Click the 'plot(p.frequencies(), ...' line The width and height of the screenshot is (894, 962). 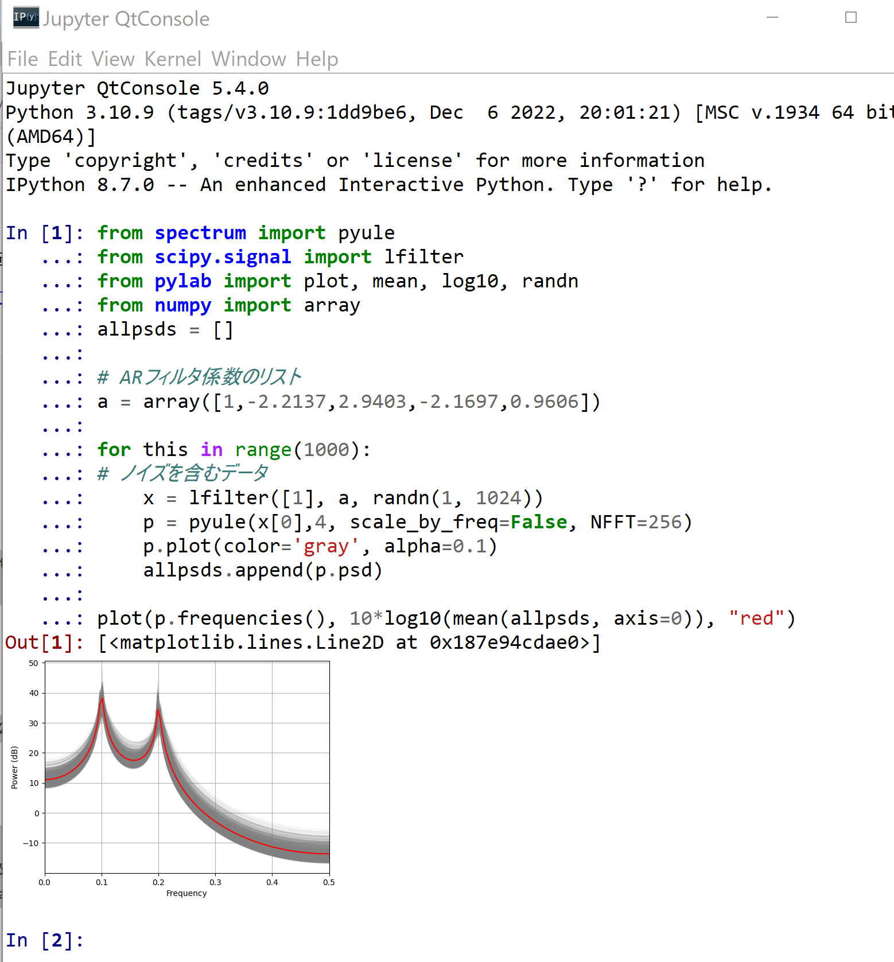(446, 618)
